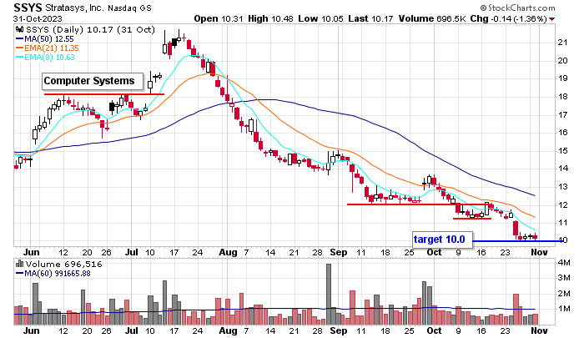Screen dimensions: 584x338
Task: Click the red down arrow after Chg
Action: [552, 19]
